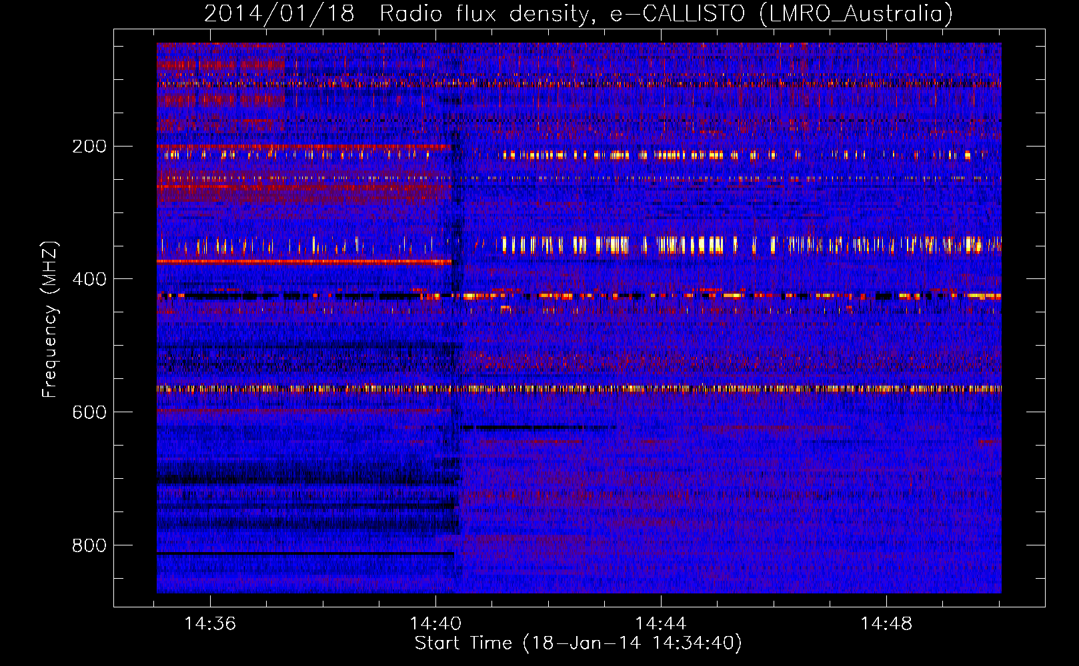Click the 800 frequency tick label

point(89,545)
